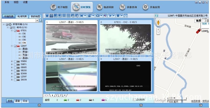The width and height of the screenshot is (210, 108).
Task: Click the search magnifier beside terminal filter
Action: pyautogui.click(x=41, y=21)
